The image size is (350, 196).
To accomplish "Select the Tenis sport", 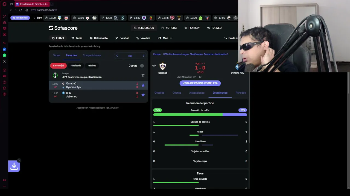I will pyautogui.click(x=77, y=38).
